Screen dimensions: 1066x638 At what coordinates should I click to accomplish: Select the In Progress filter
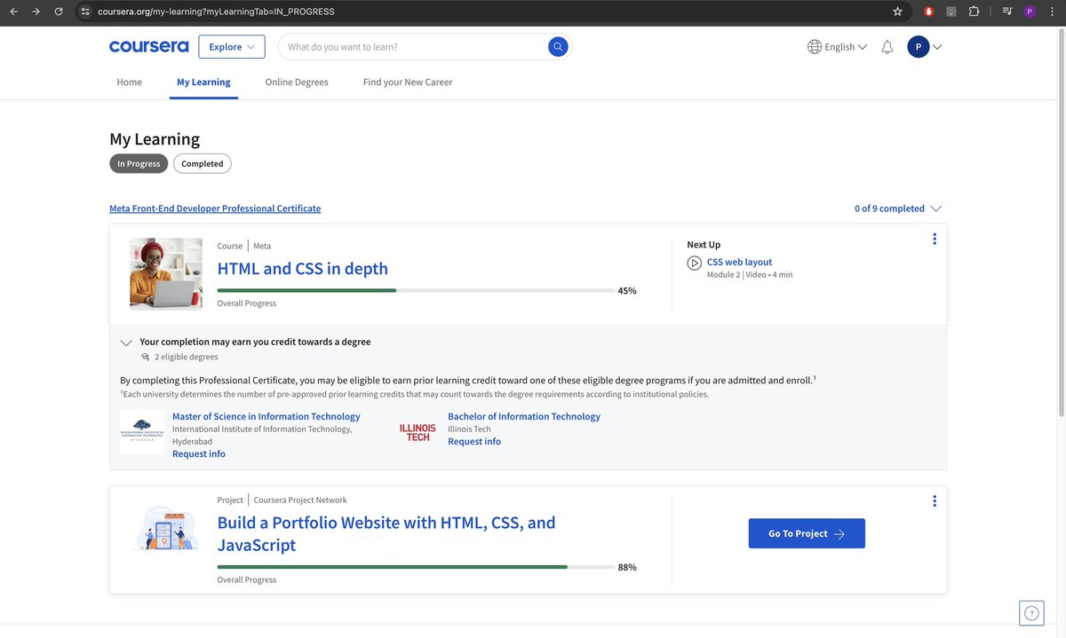pyautogui.click(x=138, y=163)
